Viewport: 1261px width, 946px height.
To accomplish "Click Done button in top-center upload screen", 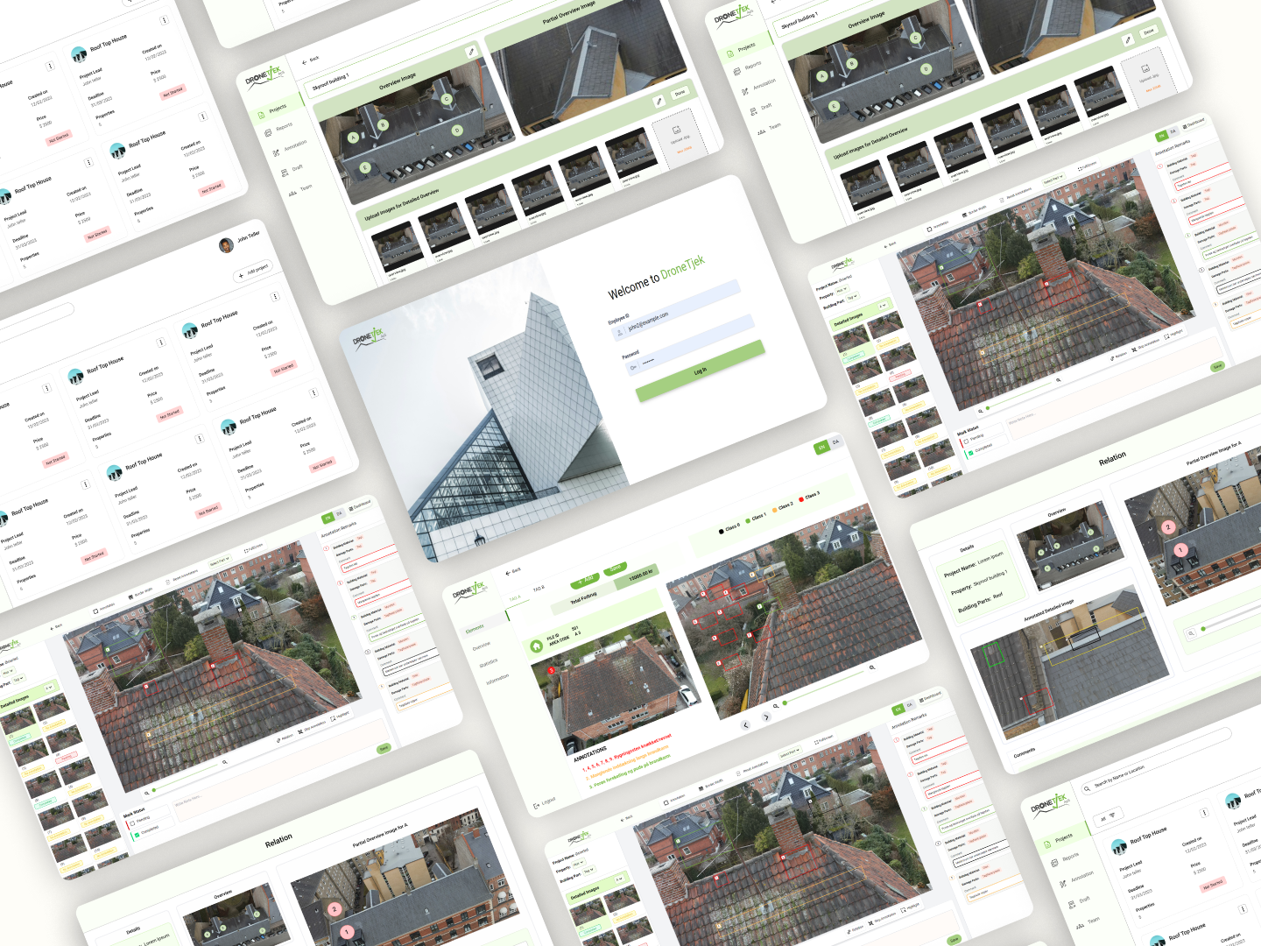I will point(680,94).
